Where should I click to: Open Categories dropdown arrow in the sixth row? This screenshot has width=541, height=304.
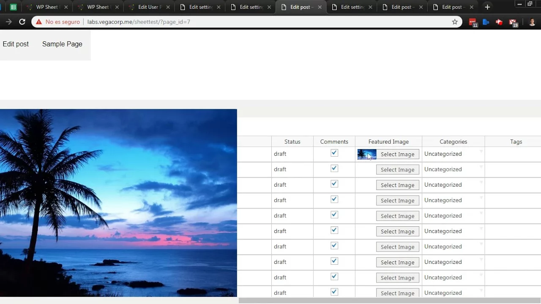click(481, 228)
